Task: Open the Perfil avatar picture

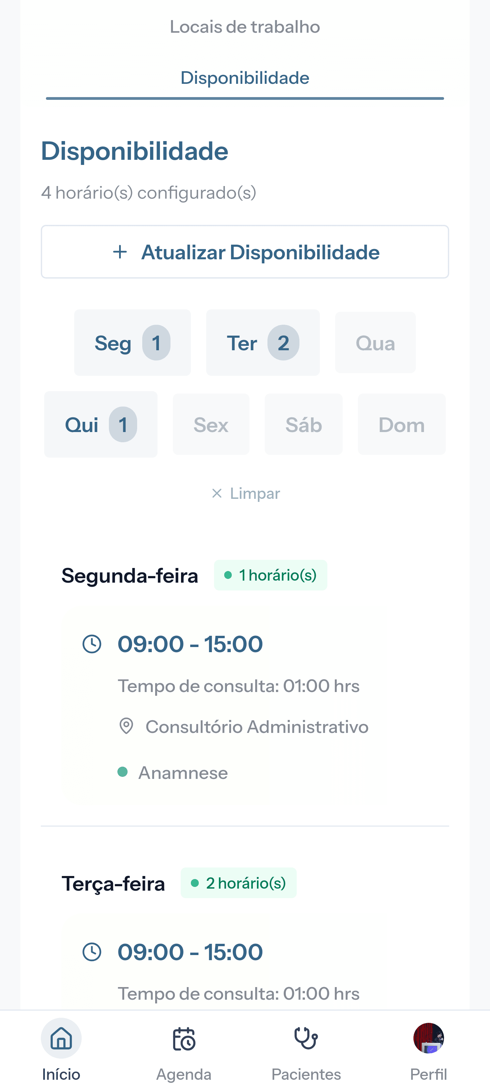Action: point(429,1038)
